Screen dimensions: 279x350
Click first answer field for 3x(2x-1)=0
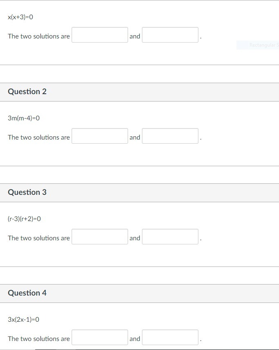[x=100, y=338]
